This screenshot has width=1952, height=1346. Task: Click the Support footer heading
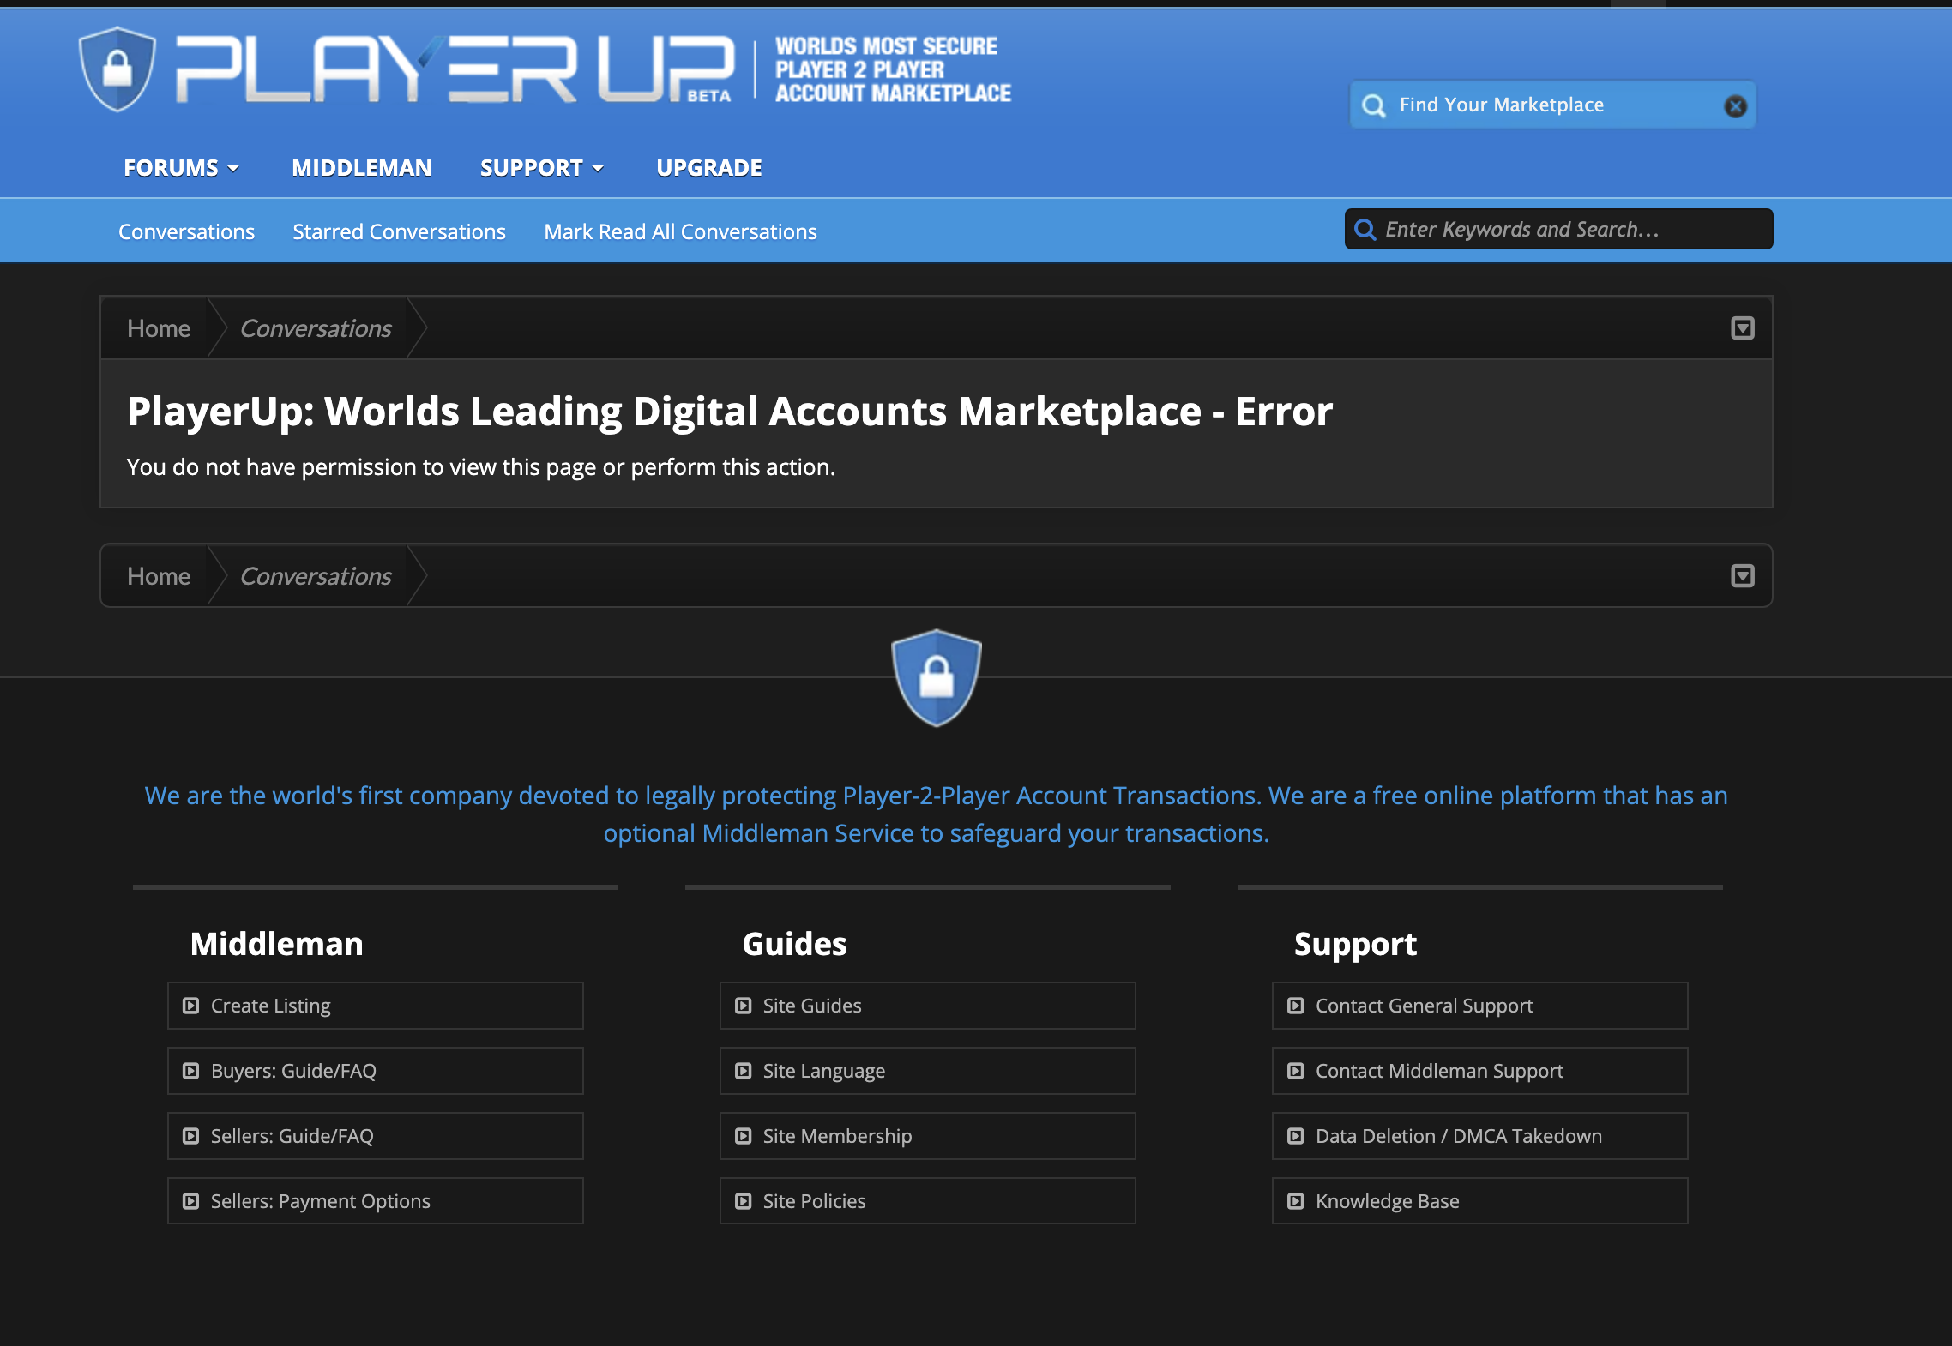[1355, 945]
